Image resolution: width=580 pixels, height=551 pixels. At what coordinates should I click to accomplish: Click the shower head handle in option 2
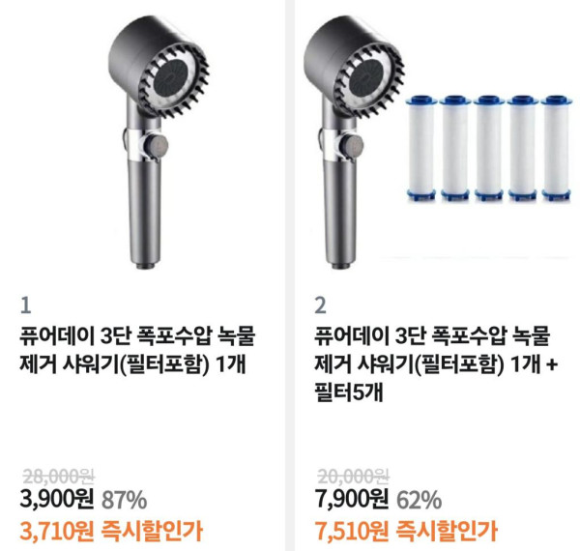(x=340, y=213)
